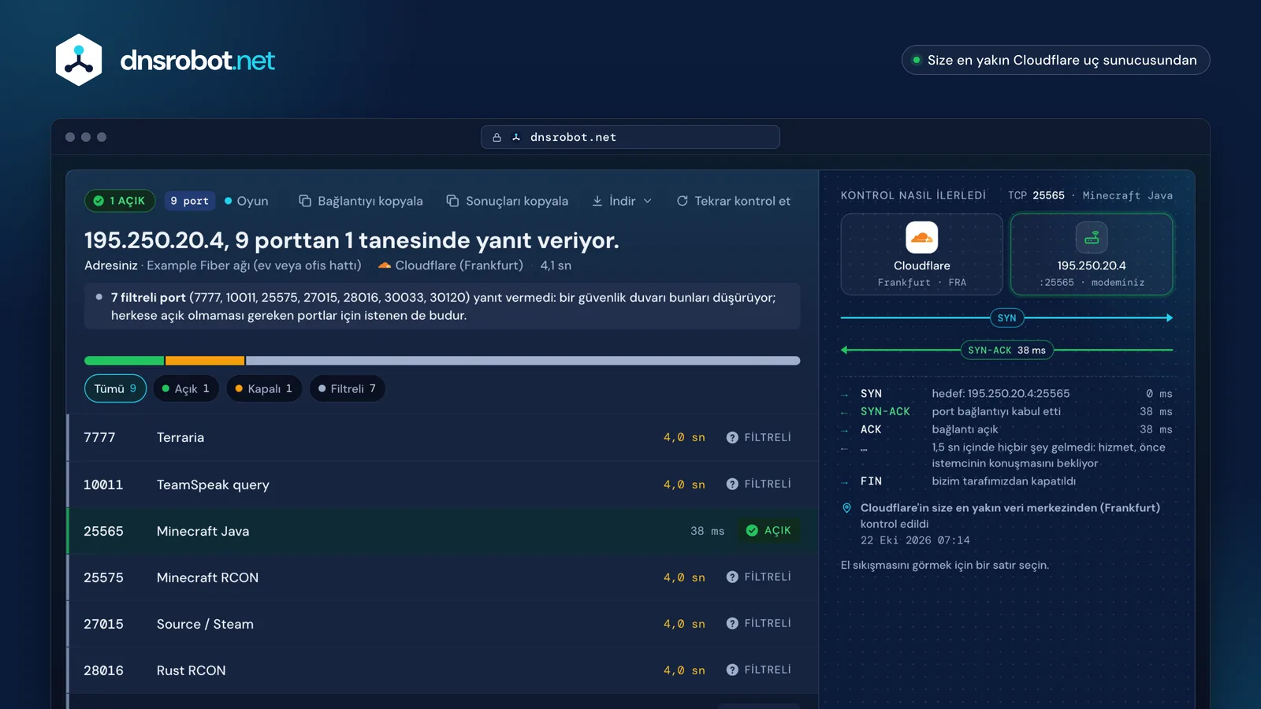Expand the İndir dropdown chevron
The image size is (1261, 709).
pyautogui.click(x=648, y=201)
